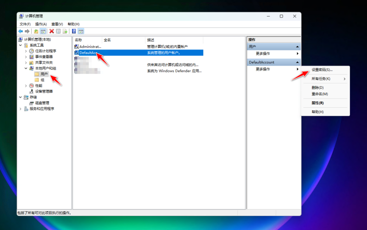The height and width of the screenshot is (230, 367).
Task: Open the 所有任务(K) submenu
Action: coord(325,79)
